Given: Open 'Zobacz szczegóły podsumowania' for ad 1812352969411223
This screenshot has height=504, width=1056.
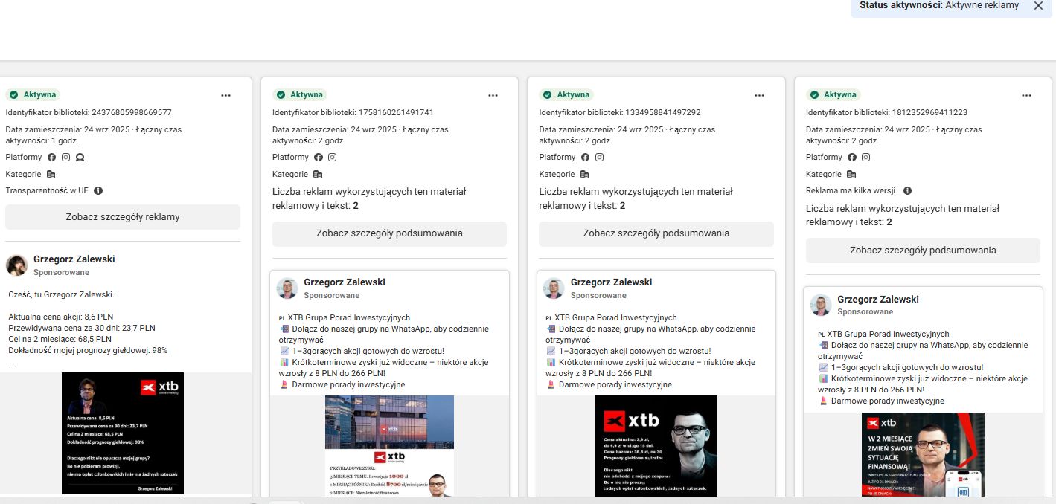Looking at the screenshot, I should 923,251.
